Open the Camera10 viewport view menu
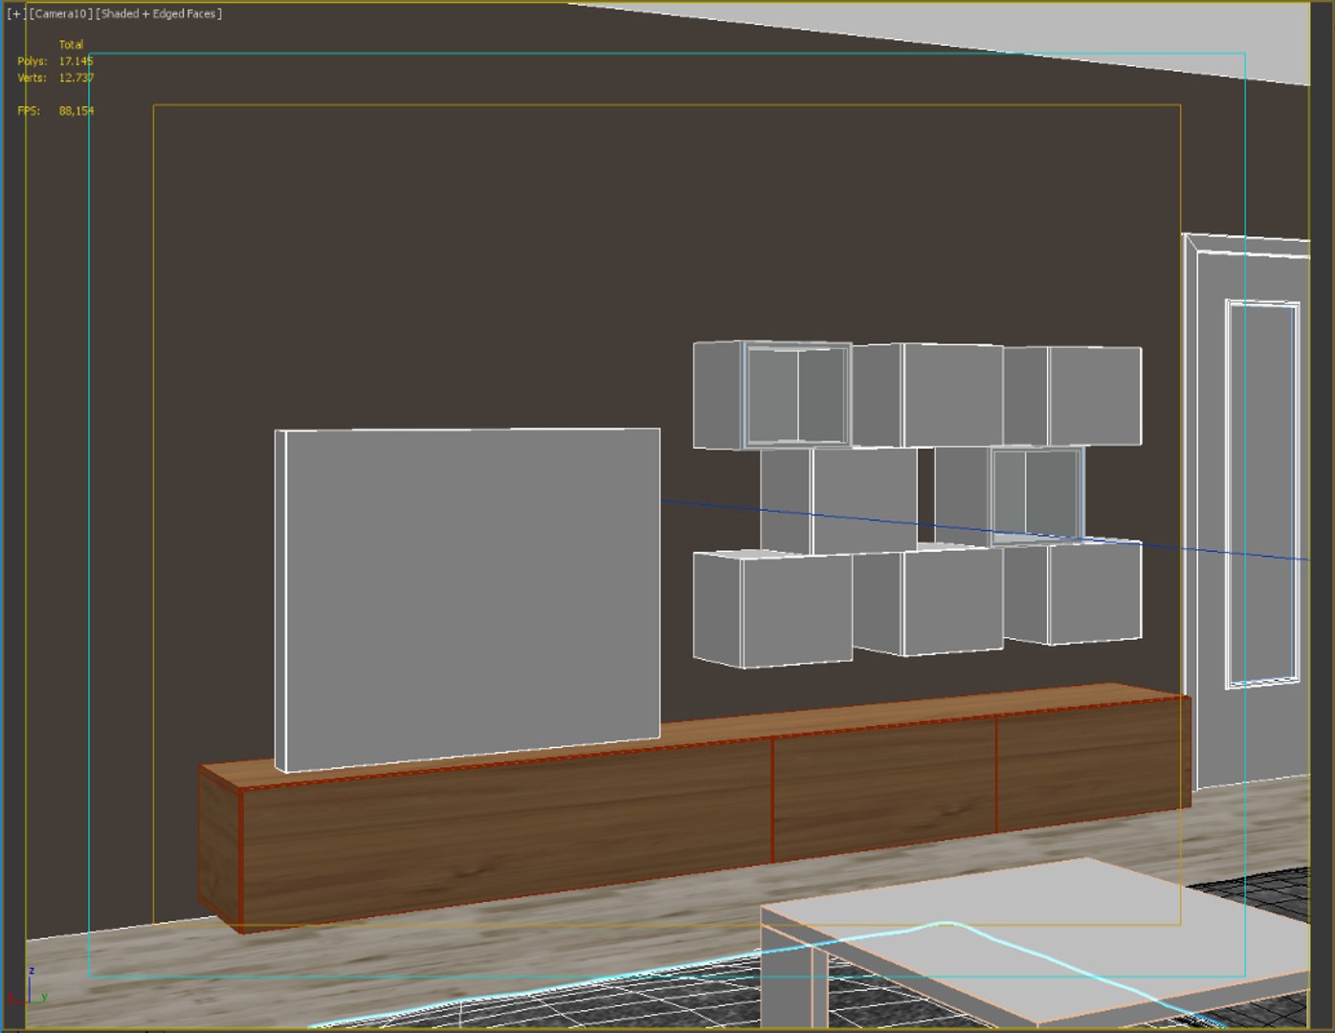Screen dimensions: 1335x1033 pyautogui.click(x=61, y=14)
